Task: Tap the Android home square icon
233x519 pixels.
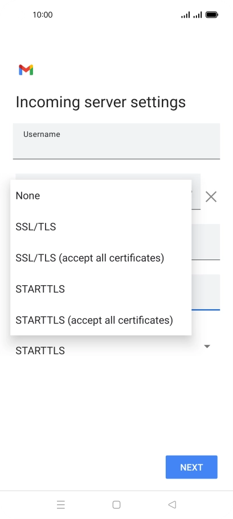Action: click(116, 504)
